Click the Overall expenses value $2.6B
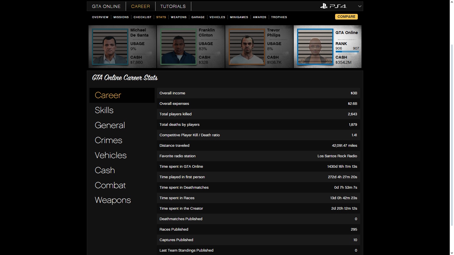 [352, 104]
